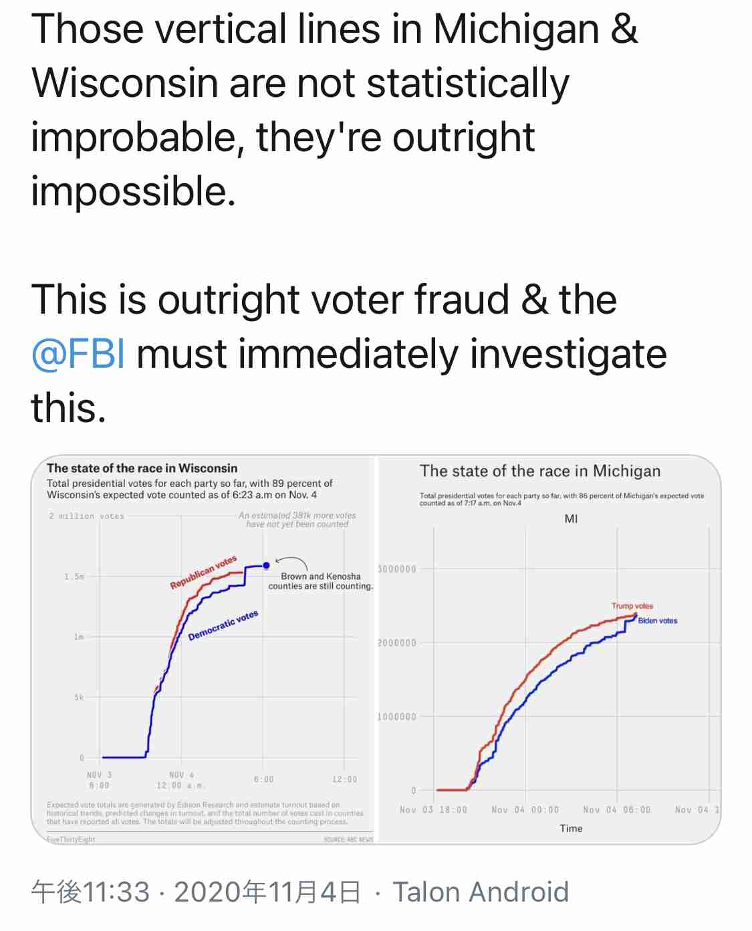This screenshot has width=752, height=931.
Task: Click the Michigan chart title text
Action: (540, 471)
